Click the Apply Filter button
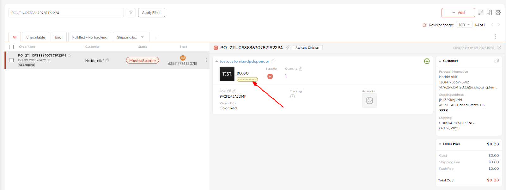 (x=151, y=13)
